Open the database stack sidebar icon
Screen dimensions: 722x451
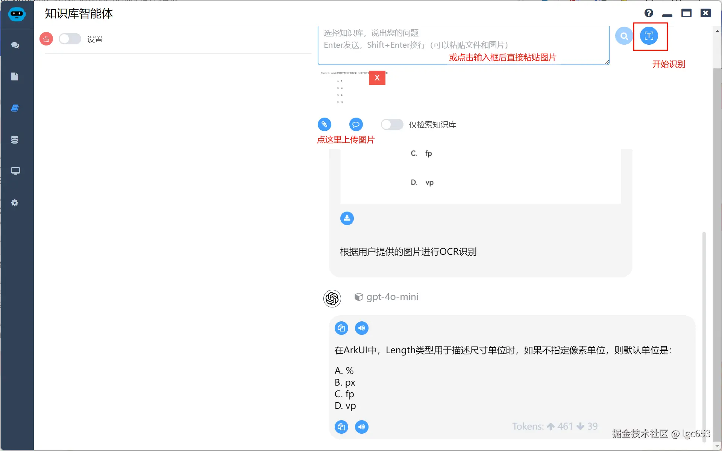(15, 140)
